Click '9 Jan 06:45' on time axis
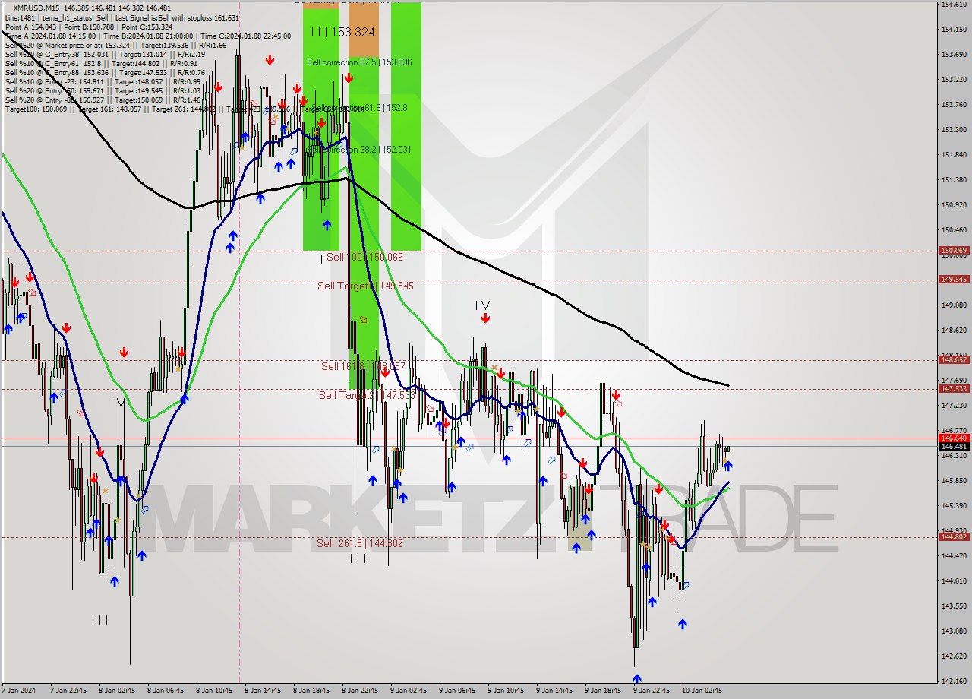The height and width of the screenshot is (699, 972). 456,691
